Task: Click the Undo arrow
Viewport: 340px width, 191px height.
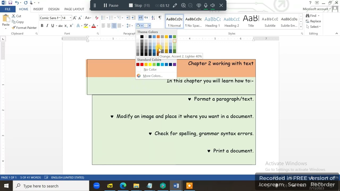Action: pyautogui.click(x=17, y=3)
